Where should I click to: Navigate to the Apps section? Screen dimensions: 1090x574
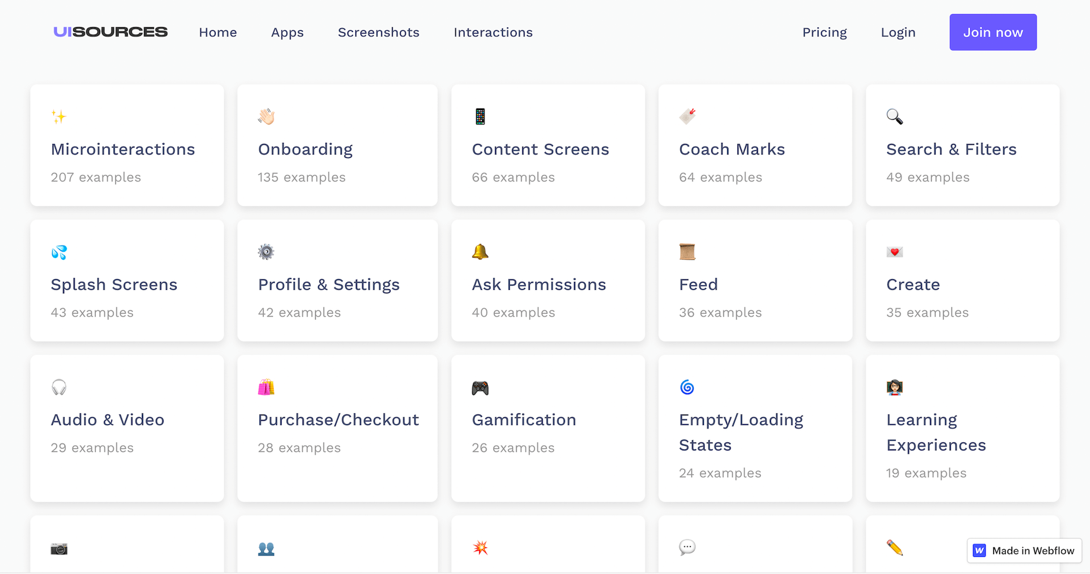click(x=287, y=32)
